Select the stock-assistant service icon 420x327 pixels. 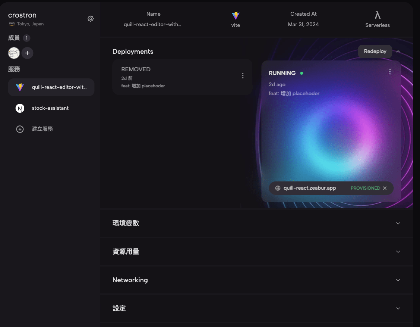pos(19,108)
